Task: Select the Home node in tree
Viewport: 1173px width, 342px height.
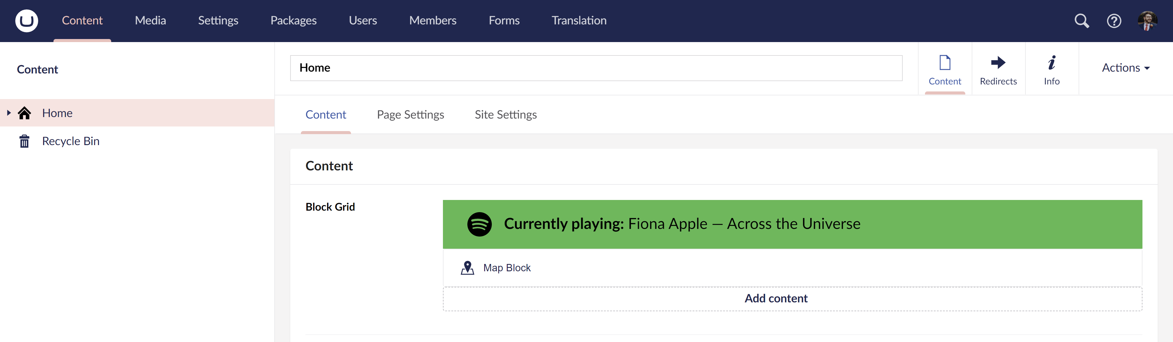Action: (x=57, y=113)
